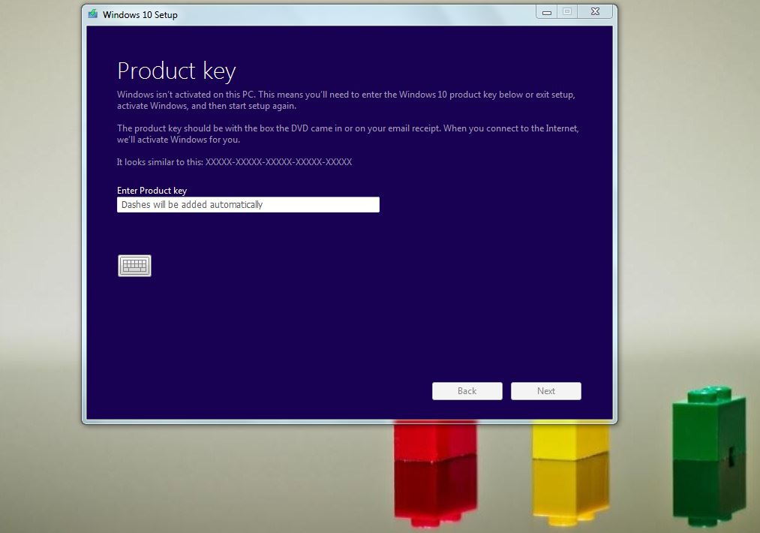
Task: Click the 'Product key' heading
Action: click(176, 71)
